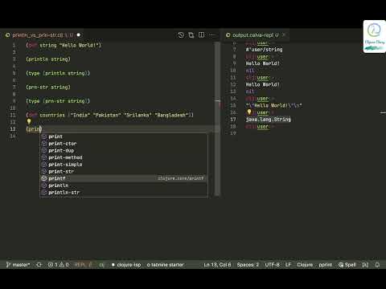Select the println_vs_prn-str.clj editor tab

(x=43, y=35)
